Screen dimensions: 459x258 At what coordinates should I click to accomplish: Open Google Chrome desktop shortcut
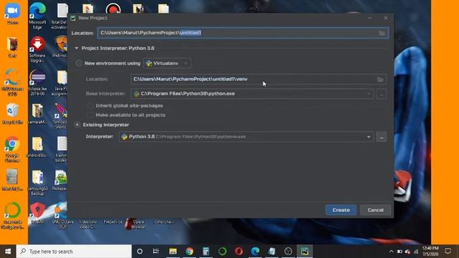12,149
